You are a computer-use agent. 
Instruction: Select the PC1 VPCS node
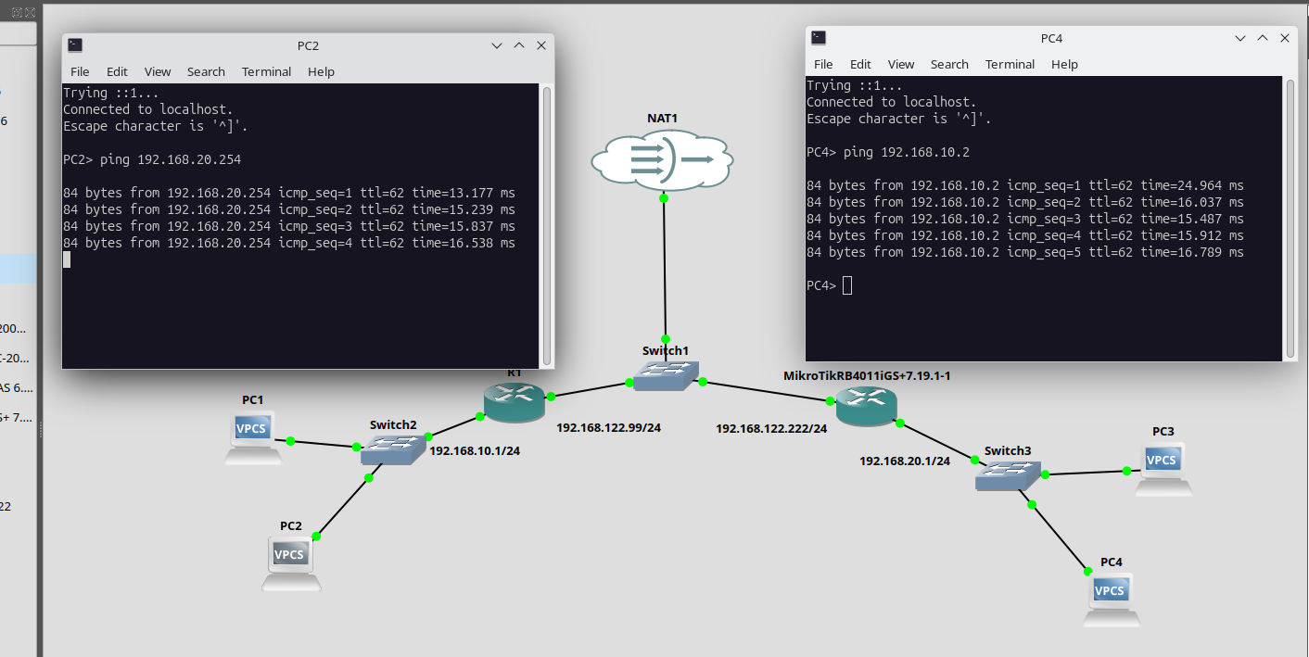pyautogui.click(x=252, y=436)
